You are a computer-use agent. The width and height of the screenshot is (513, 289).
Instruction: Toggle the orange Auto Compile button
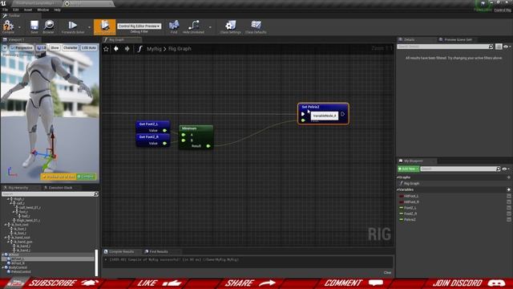pyautogui.click(x=105, y=26)
